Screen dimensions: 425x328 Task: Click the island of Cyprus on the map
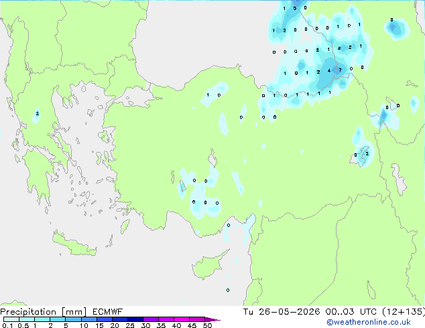[x=208, y=265]
